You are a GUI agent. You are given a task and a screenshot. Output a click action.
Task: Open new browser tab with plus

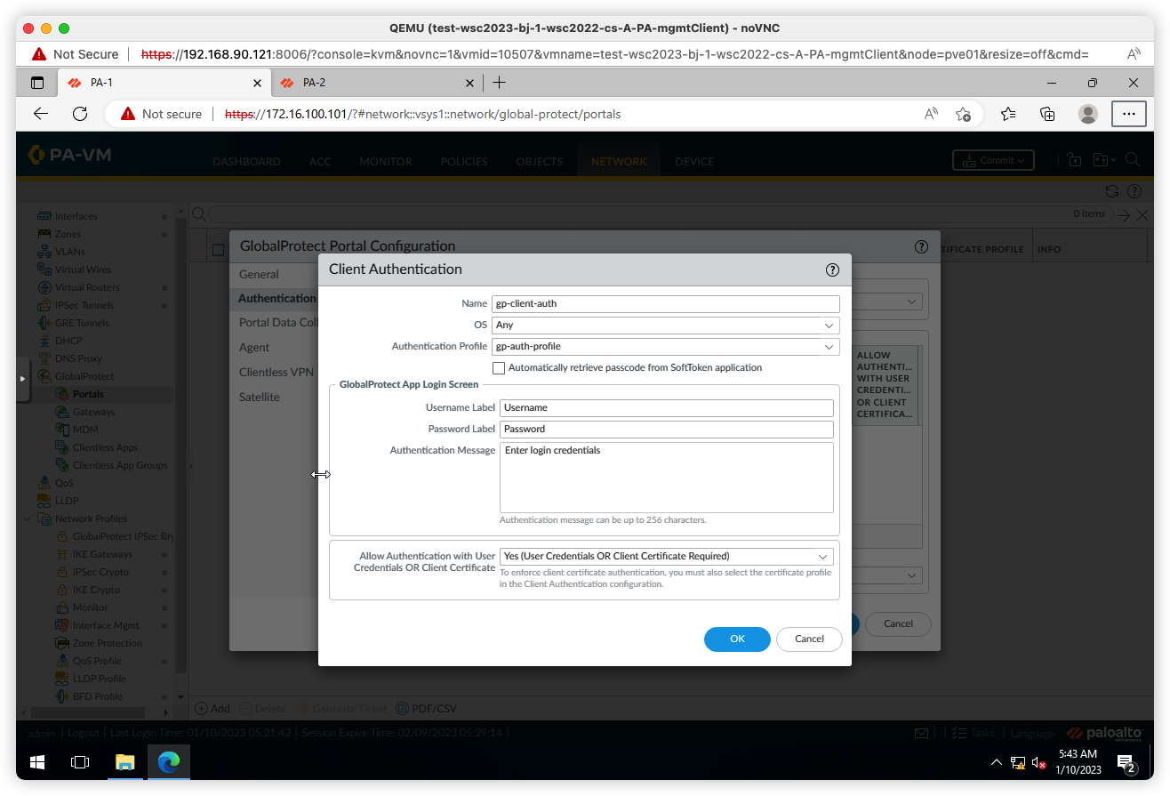coord(499,83)
